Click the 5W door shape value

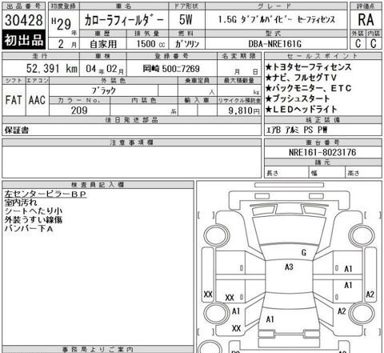coord(186,19)
